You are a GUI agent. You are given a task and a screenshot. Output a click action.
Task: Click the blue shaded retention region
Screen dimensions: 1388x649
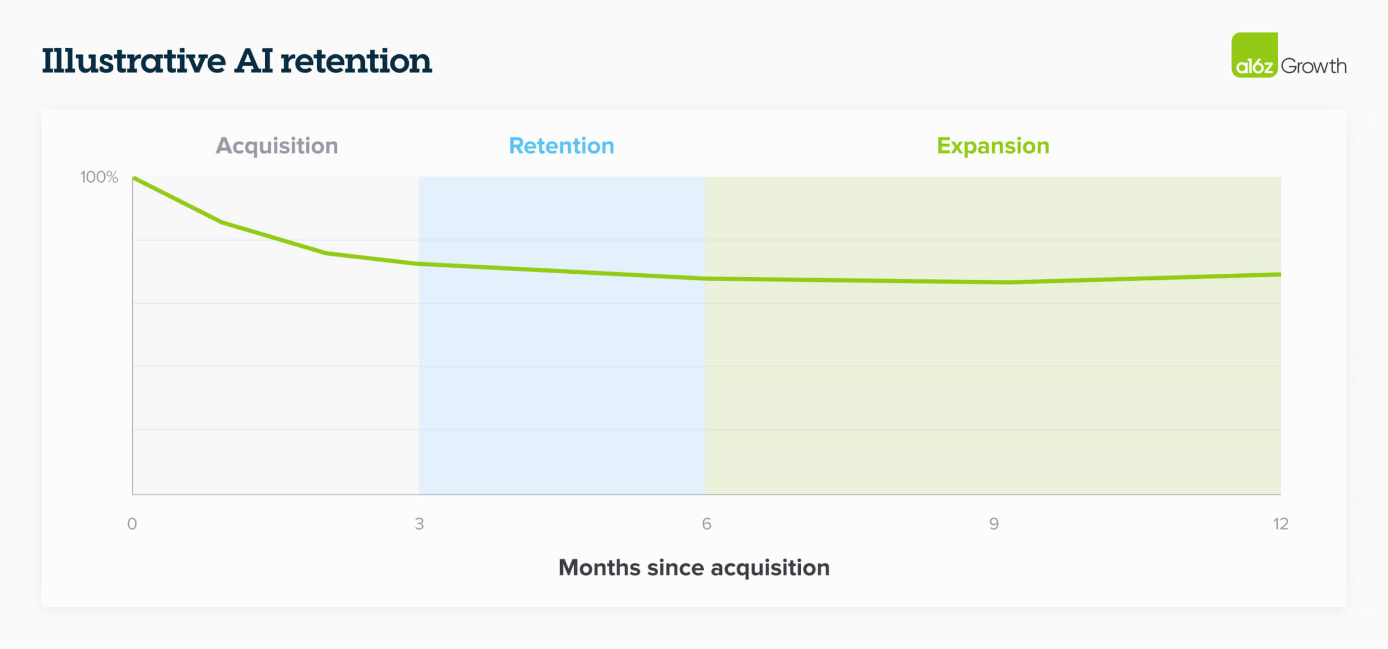point(561,380)
